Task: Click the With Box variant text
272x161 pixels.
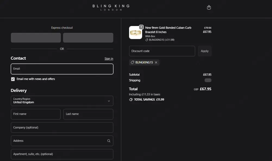Action: tap(150, 36)
